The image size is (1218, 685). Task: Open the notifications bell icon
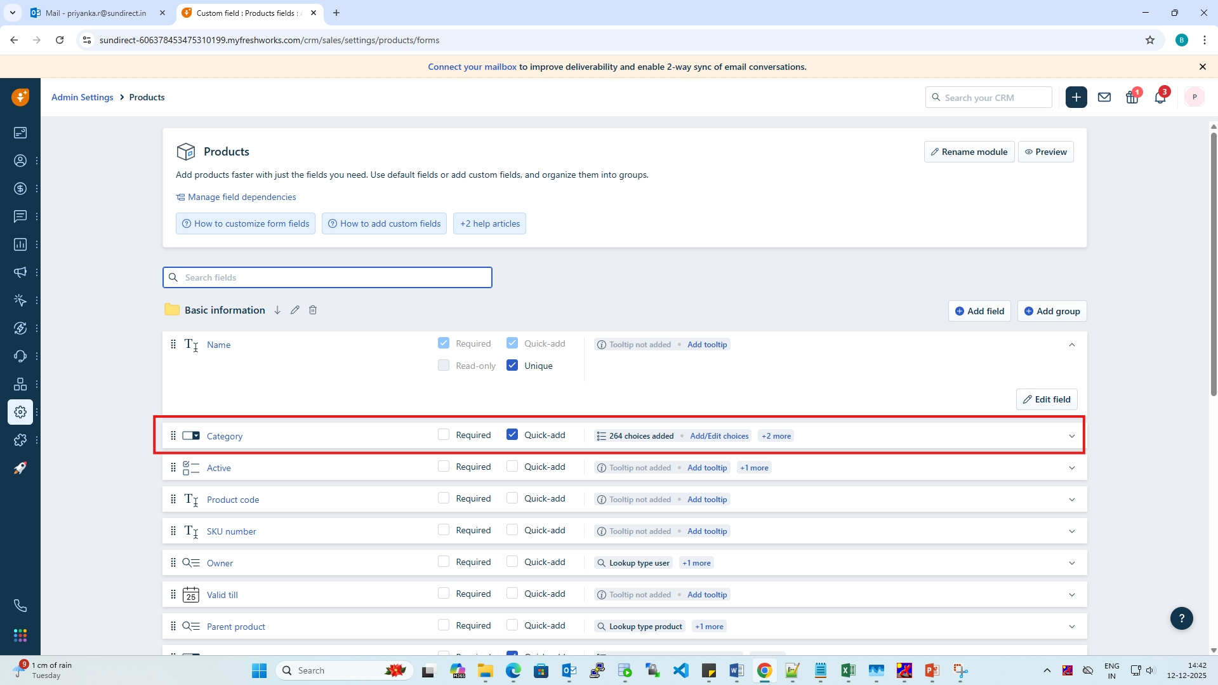tap(1160, 97)
